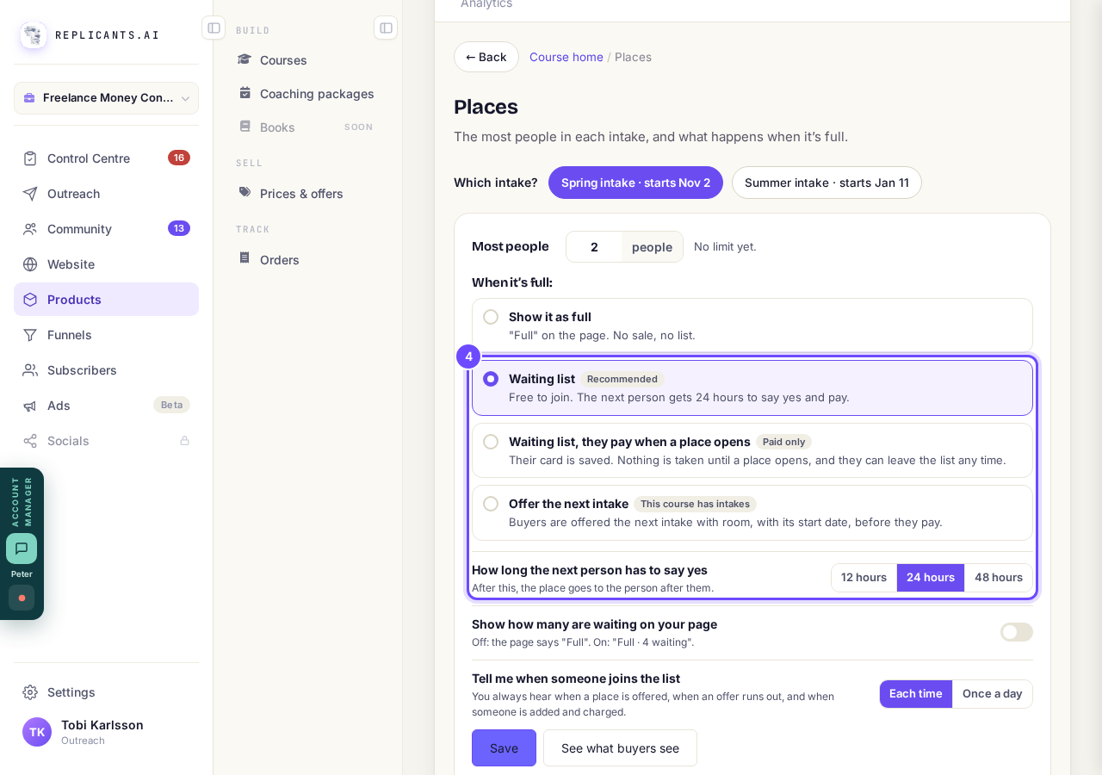Collapse the main sidebar with the panel icon beside the logo
The width and height of the screenshot is (1102, 775).
[x=214, y=28]
